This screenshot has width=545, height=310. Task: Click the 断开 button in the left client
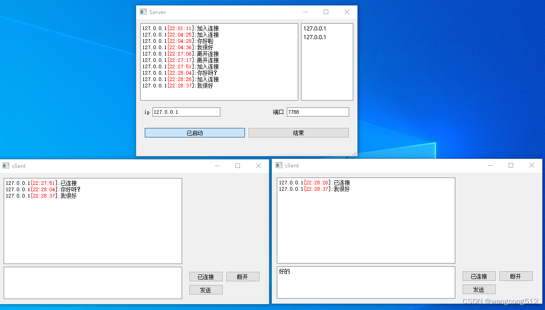[243, 276]
